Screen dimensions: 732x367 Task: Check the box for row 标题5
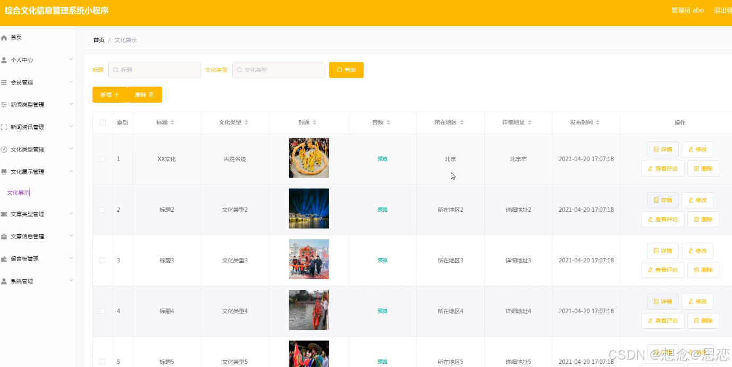[x=102, y=362]
